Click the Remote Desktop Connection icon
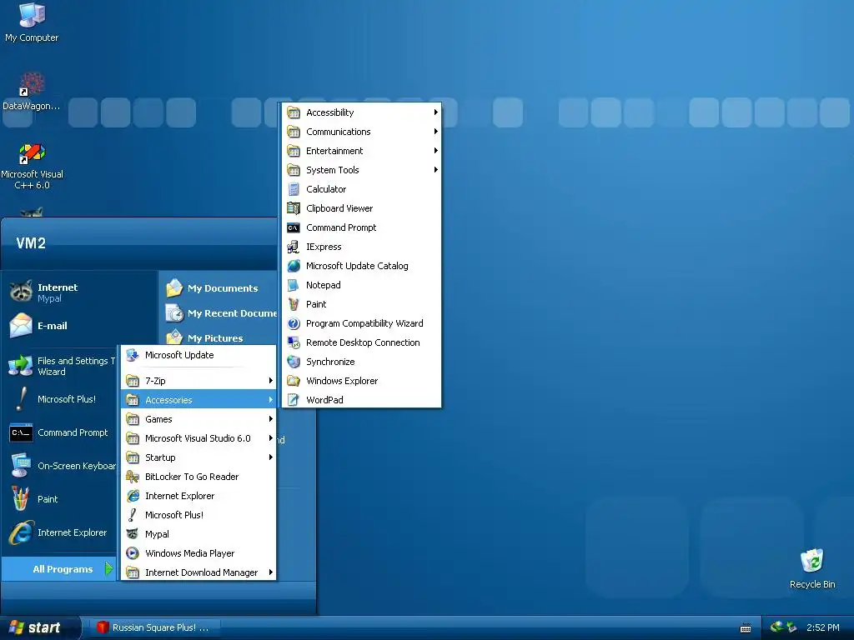This screenshot has height=640, width=854. (x=294, y=342)
